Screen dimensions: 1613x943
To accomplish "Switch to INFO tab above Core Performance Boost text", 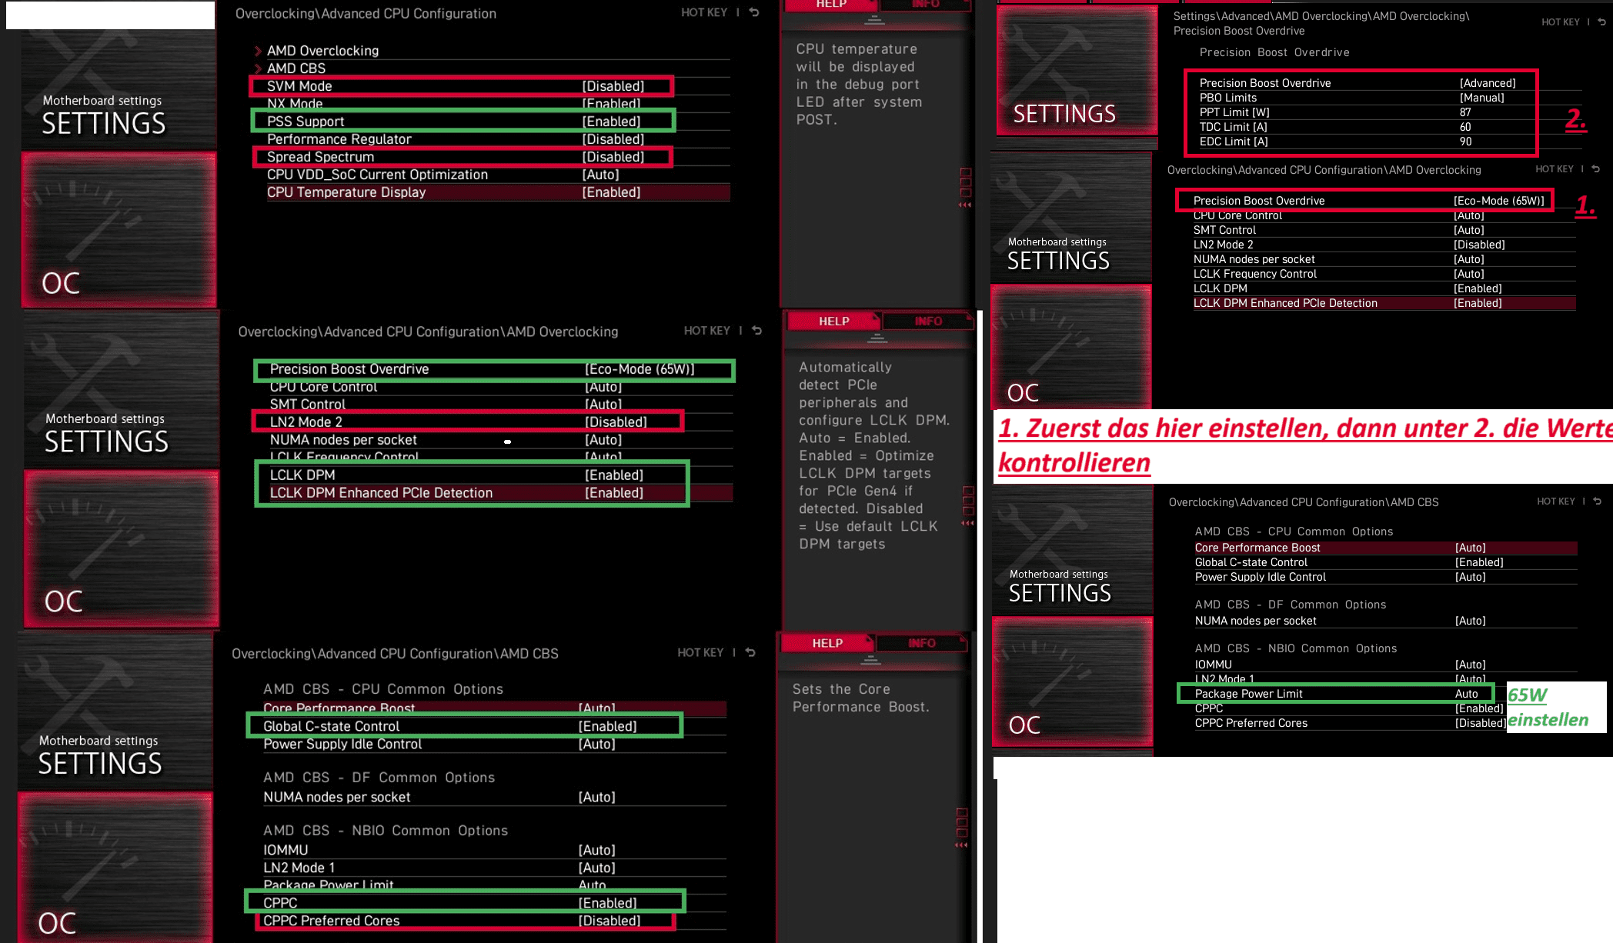I will pos(922,642).
